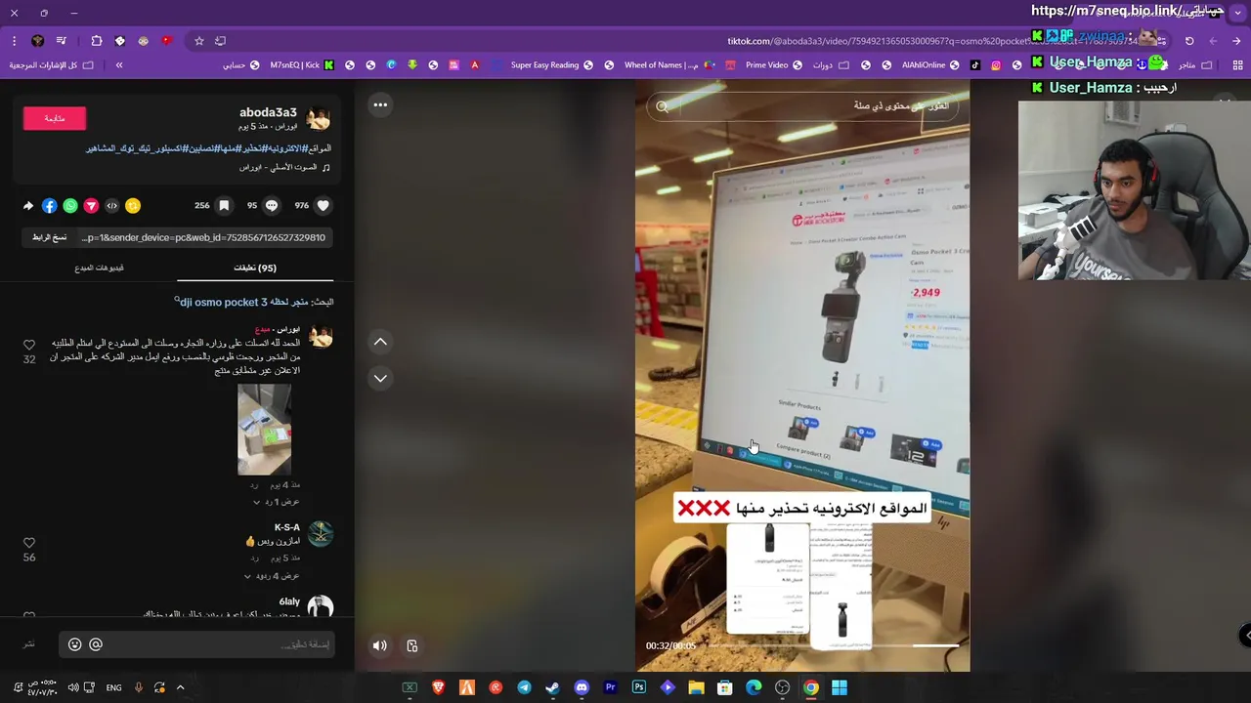Open Steam from the taskbar

pos(552,687)
